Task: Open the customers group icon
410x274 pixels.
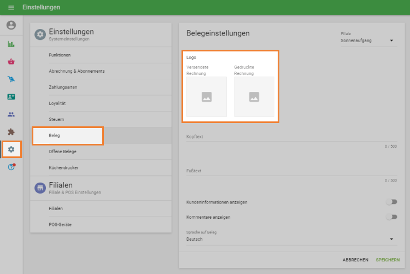Action: [11, 114]
